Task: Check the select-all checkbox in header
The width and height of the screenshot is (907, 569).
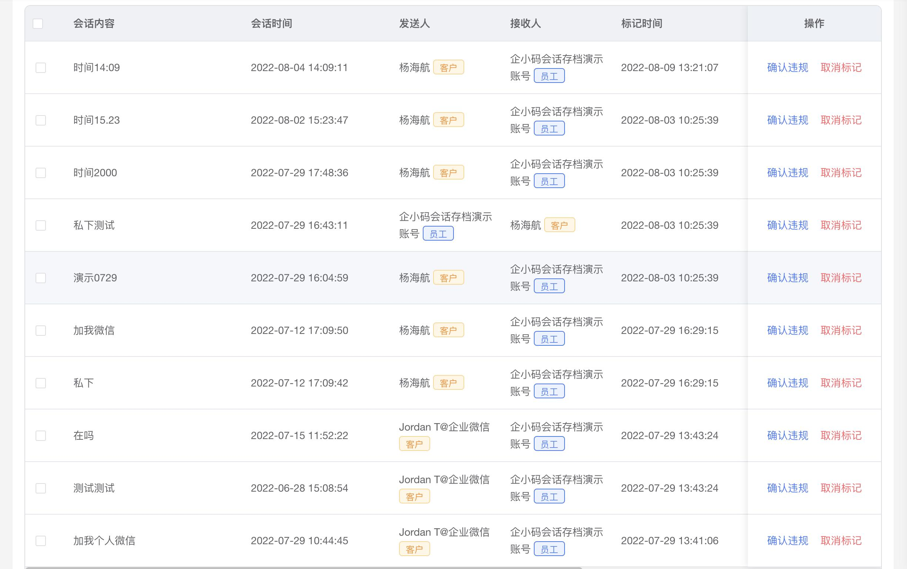Action: click(x=38, y=24)
